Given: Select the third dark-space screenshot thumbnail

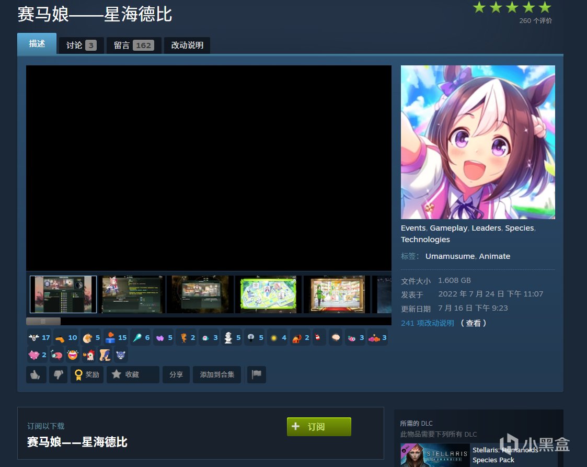Looking at the screenshot, I should click(x=200, y=294).
